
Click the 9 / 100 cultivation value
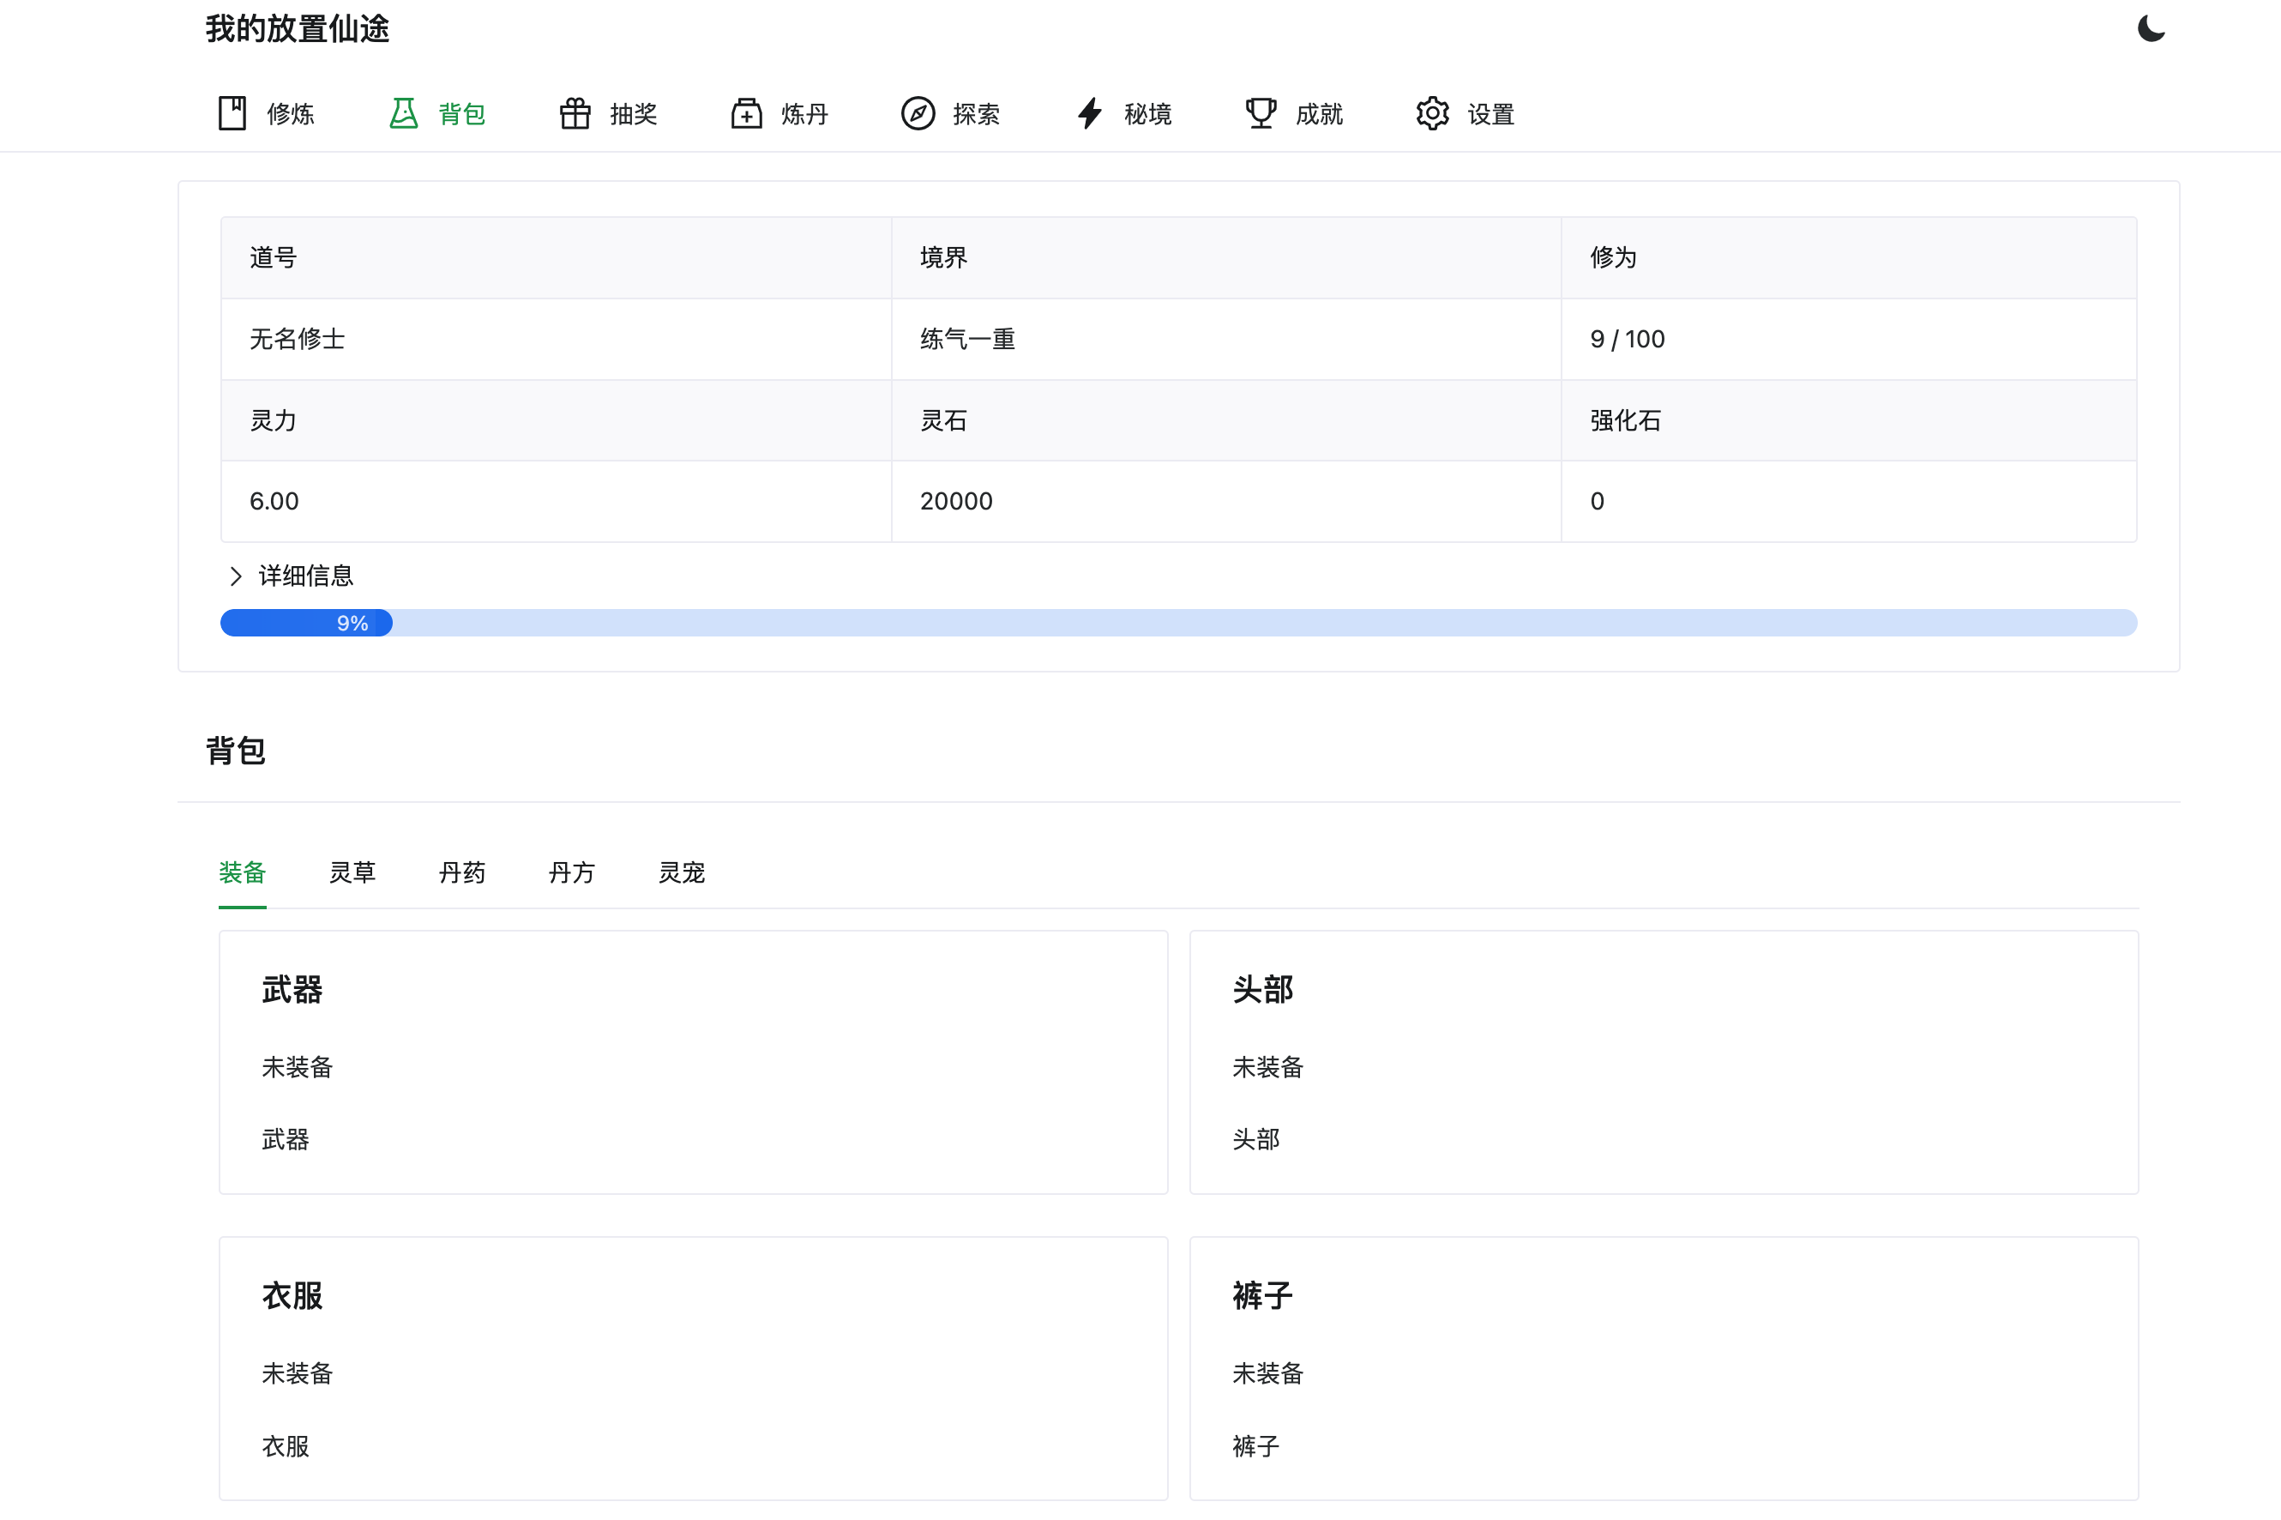1627,340
